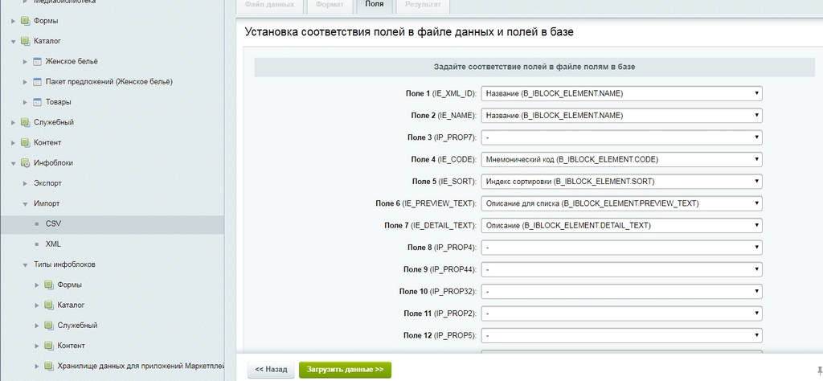Collapse the Импорт node arrow

tap(25, 204)
